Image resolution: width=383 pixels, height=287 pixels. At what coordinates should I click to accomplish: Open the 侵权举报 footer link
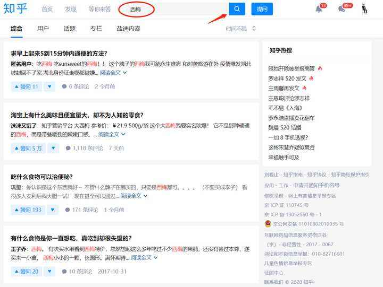pyautogui.click(x=274, y=196)
